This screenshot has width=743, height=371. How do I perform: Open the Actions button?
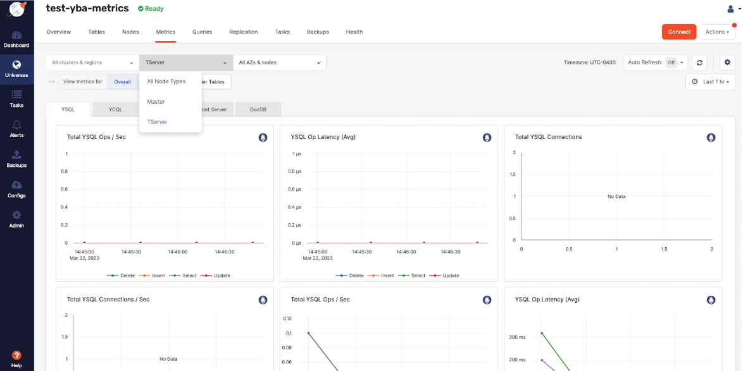[716, 32]
